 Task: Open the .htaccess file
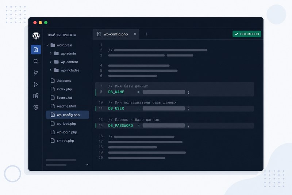(64, 80)
